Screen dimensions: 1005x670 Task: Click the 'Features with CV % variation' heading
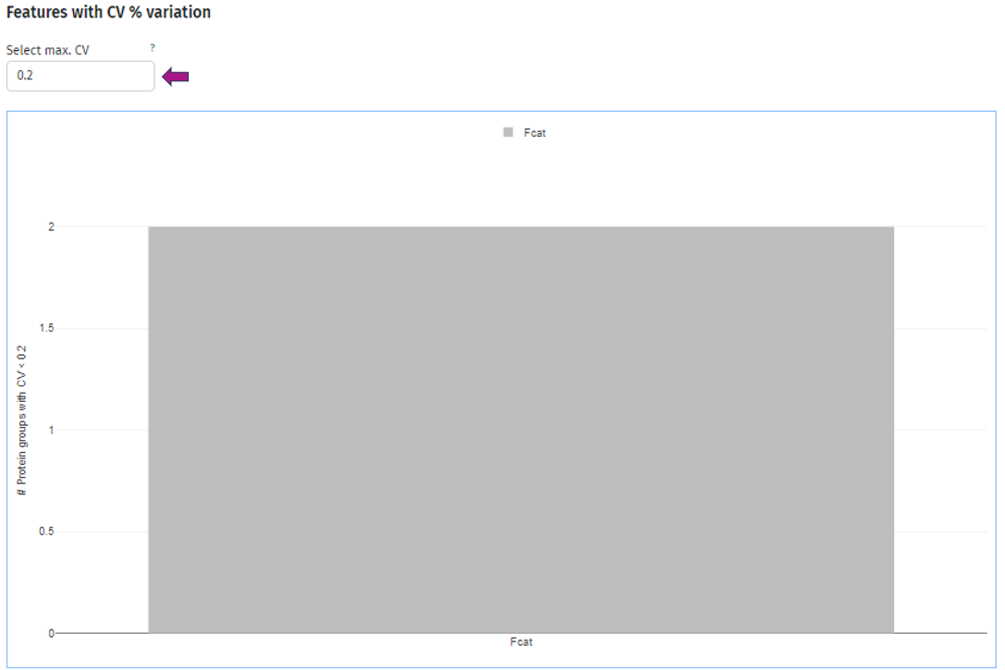pyautogui.click(x=108, y=13)
